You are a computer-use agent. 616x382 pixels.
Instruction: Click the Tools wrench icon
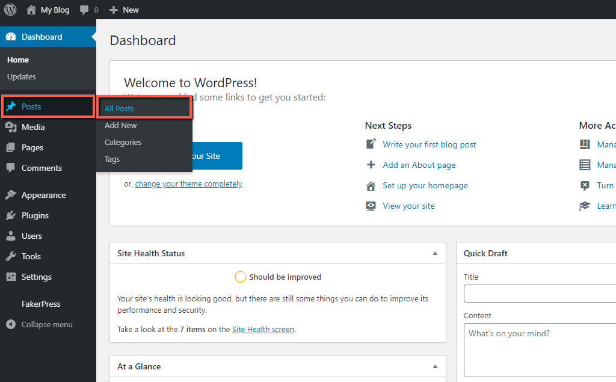[x=11, y=256]
